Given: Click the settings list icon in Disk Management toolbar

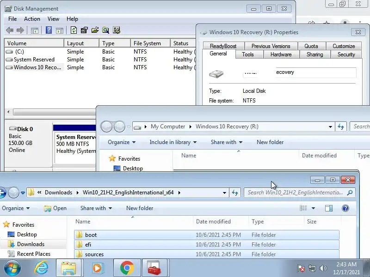Looking at the screenshot, I should [x=117, y=30].
